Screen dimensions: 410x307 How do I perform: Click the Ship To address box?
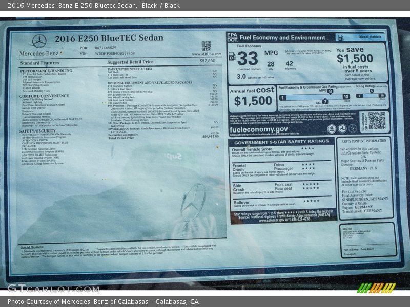368,240
